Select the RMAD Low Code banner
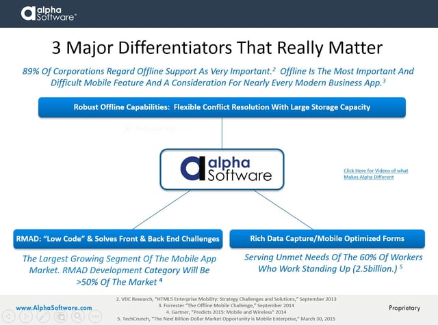The width and height of the screenshot is (438, 325). point(118,239)
